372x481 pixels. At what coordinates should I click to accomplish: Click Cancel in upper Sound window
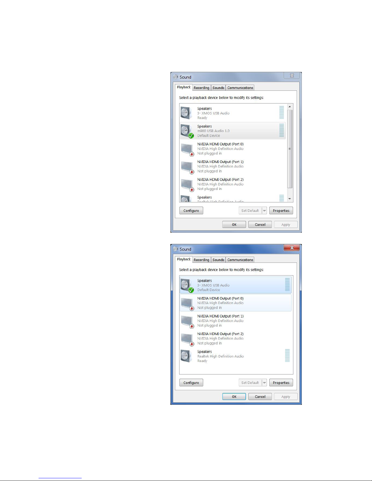(x=260, y=225)
